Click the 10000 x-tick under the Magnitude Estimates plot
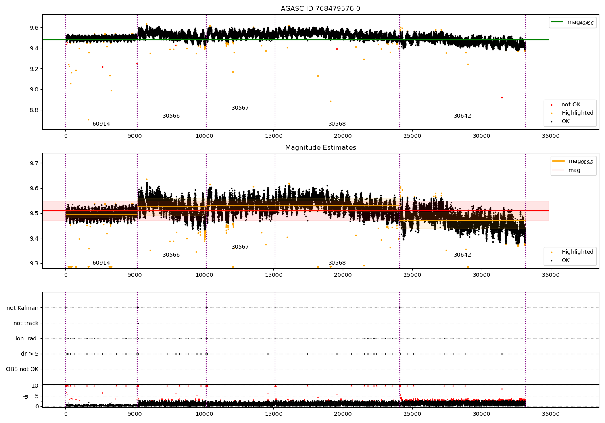The height and width of the screenshot is (423, 605). click(204, 275)
